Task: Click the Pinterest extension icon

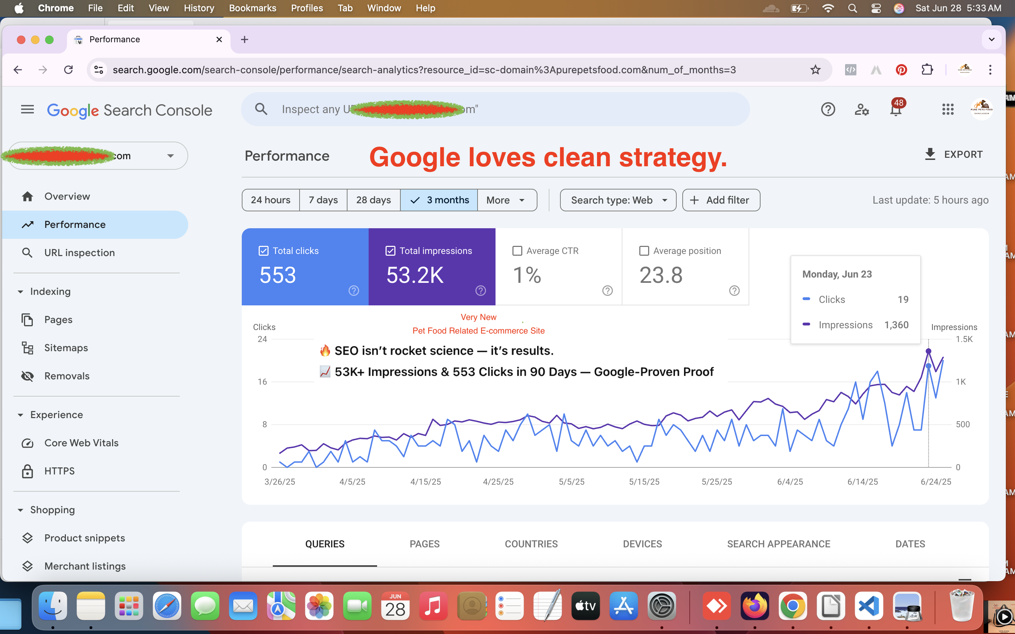Action: click(901, 70)
